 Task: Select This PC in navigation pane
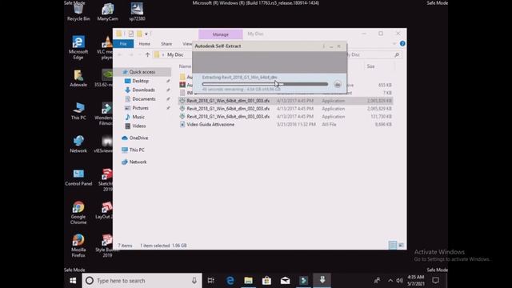coord(137,150)
